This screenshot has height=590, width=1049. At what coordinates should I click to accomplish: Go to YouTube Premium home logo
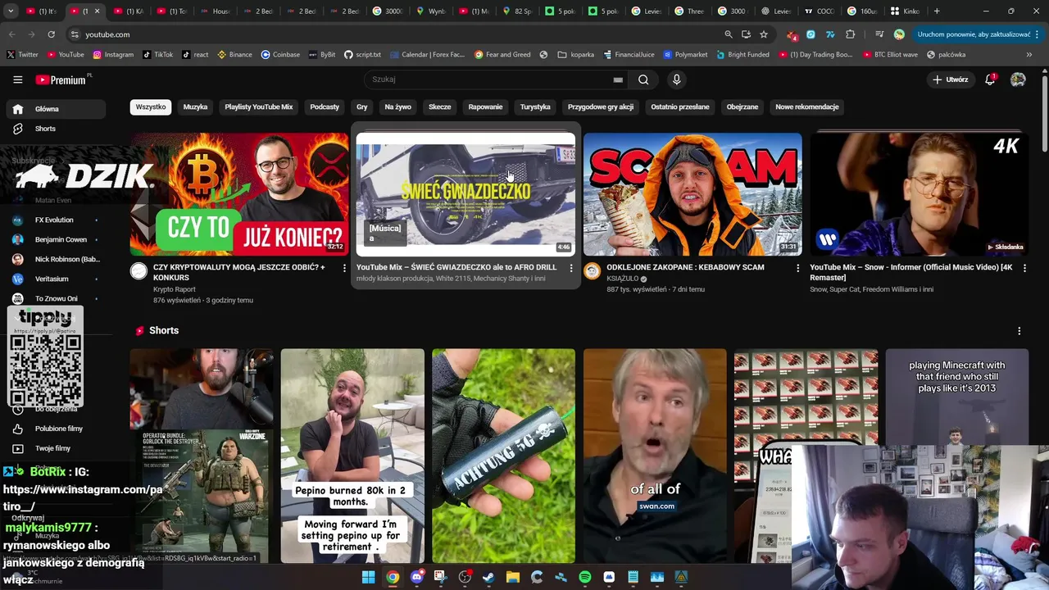coord(61,79)
